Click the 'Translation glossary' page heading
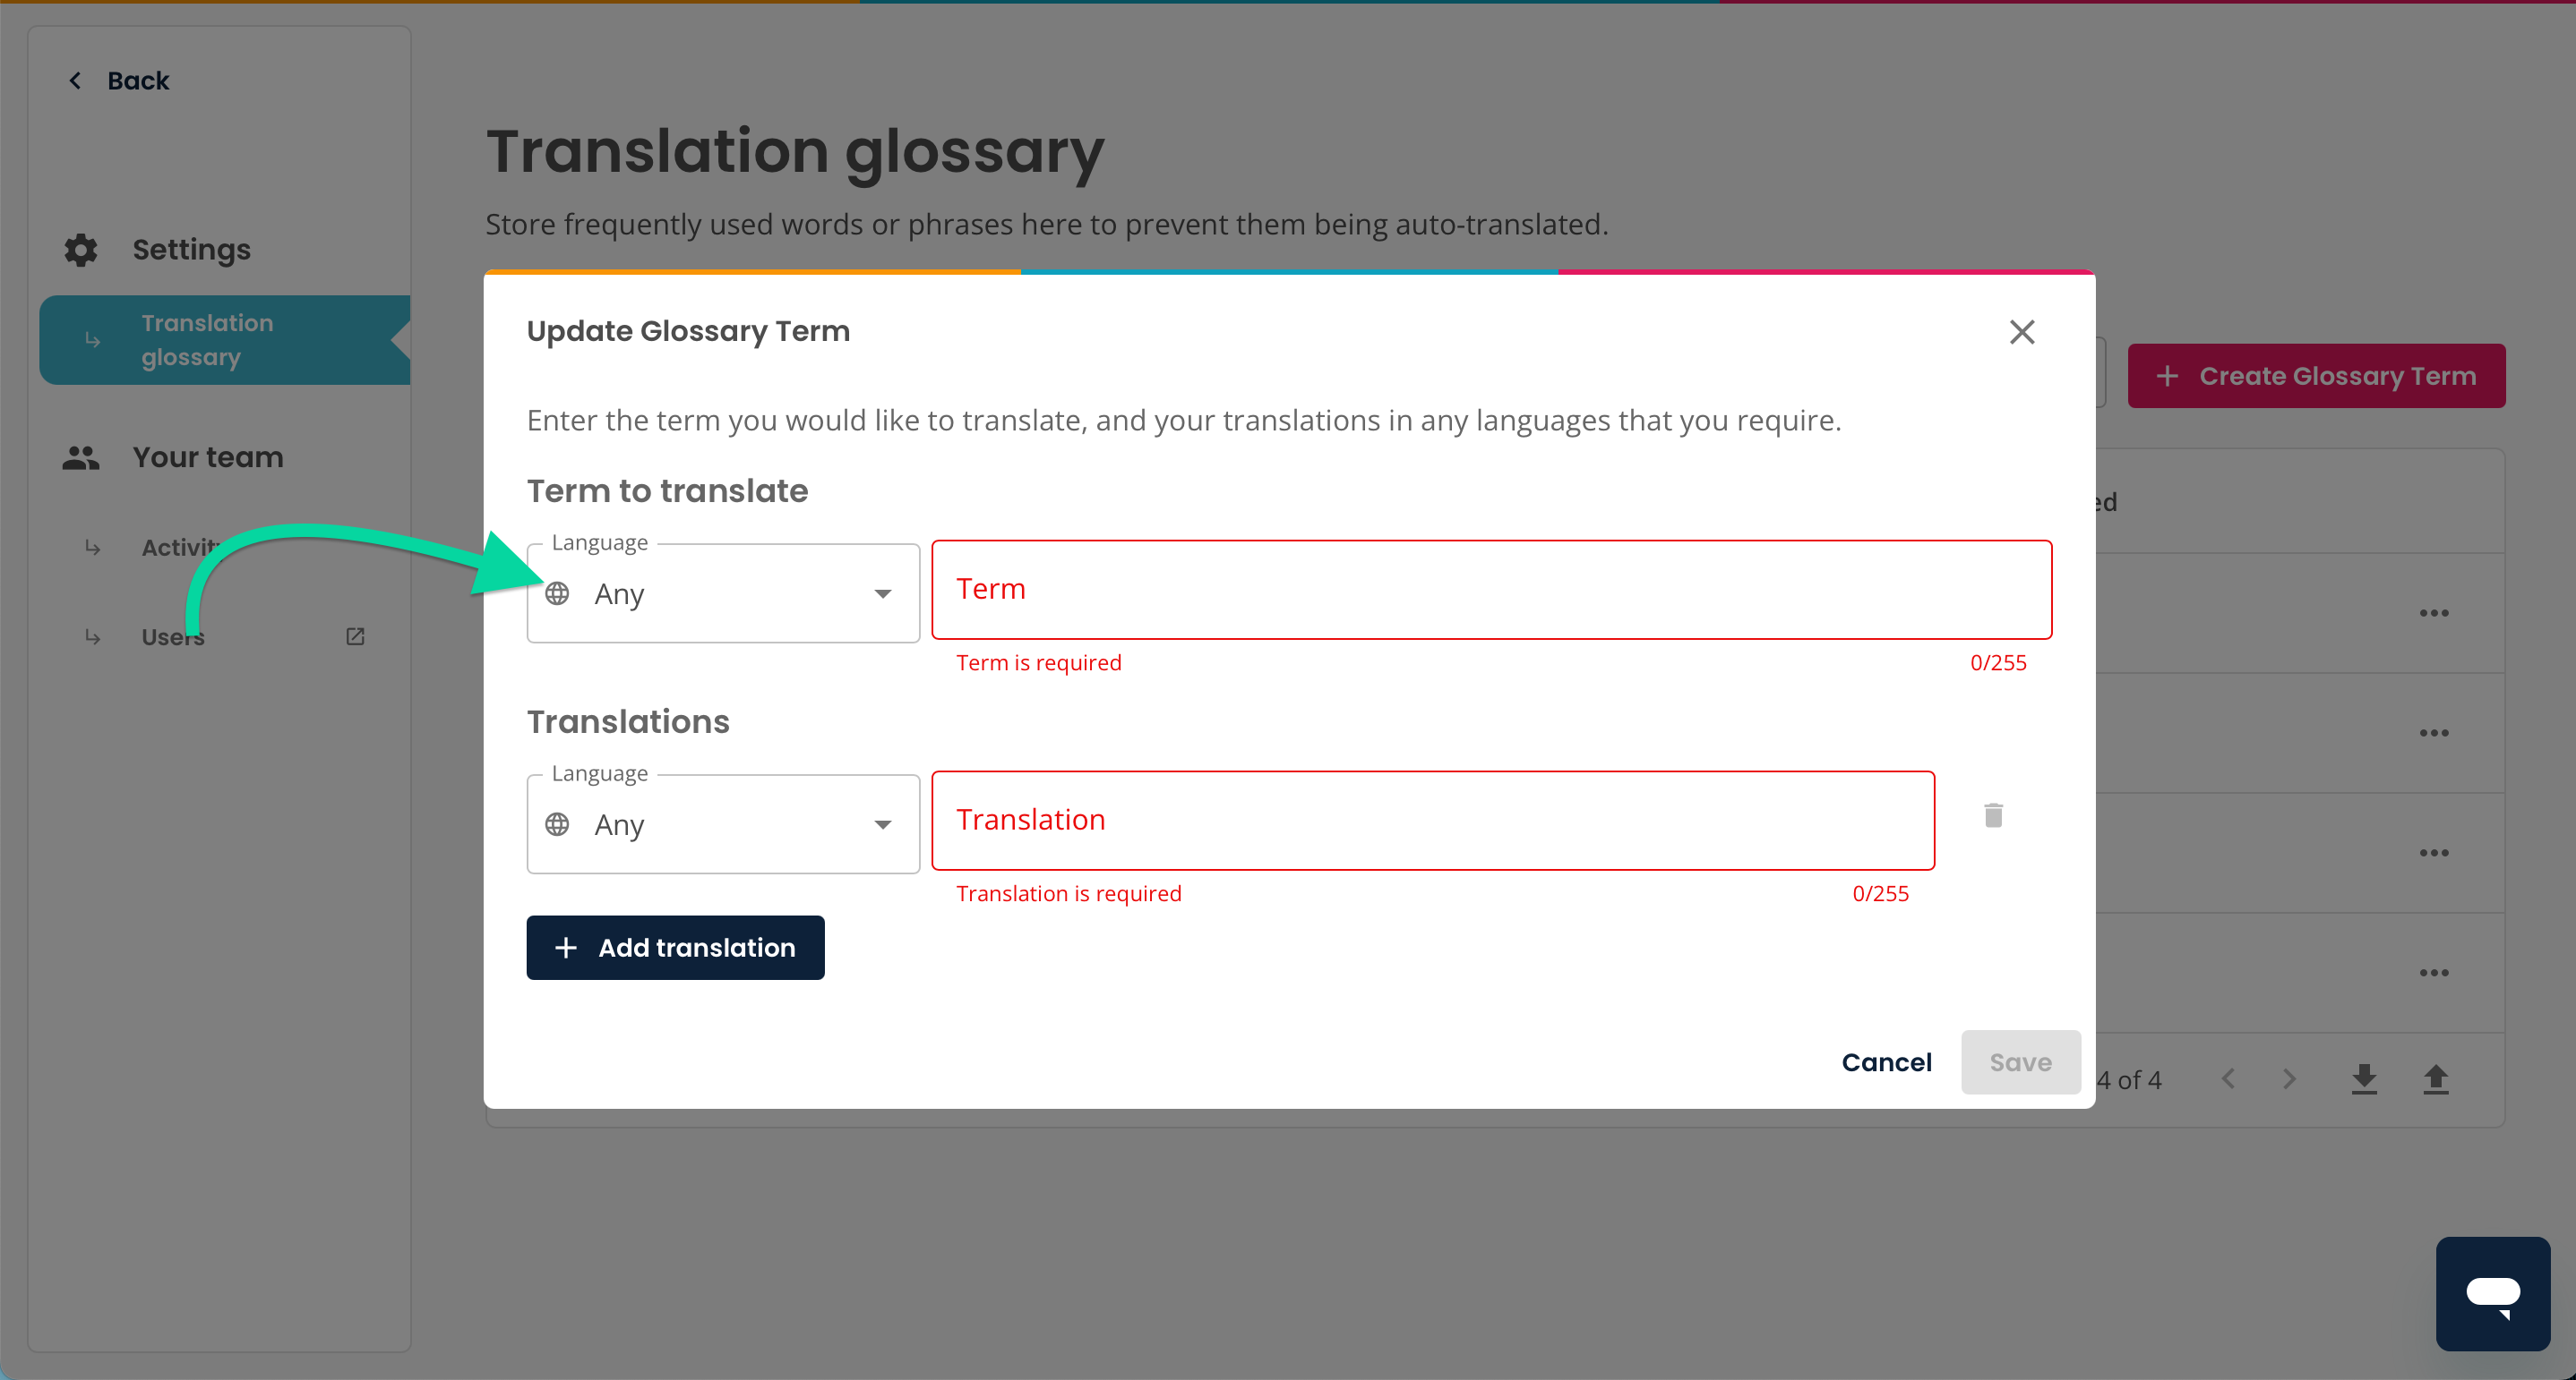 click(795, 152)
